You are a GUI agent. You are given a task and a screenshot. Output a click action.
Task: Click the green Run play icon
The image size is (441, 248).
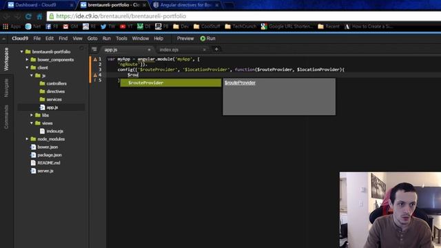coord(203,39)
